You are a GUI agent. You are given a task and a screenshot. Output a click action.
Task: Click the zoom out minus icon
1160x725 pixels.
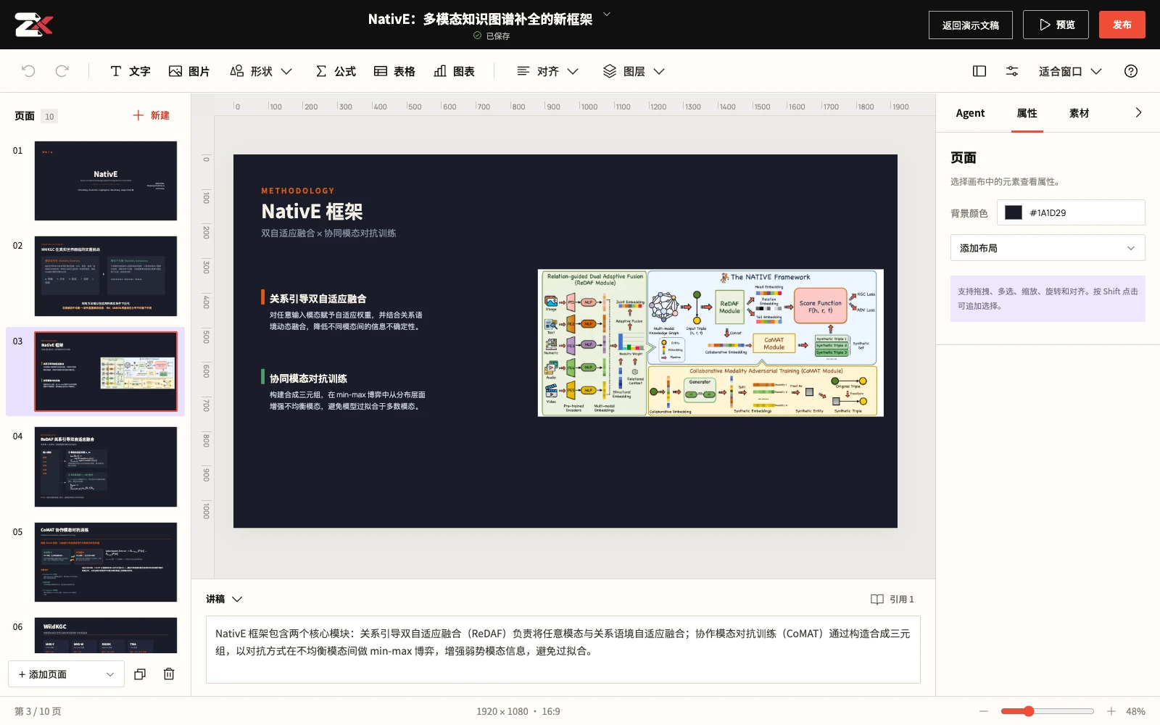click(984, 711)
